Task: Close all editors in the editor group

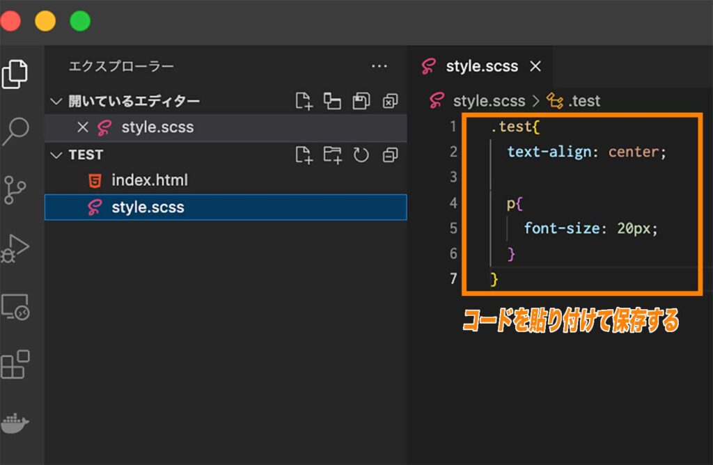Action: click(x=389, y=101)
